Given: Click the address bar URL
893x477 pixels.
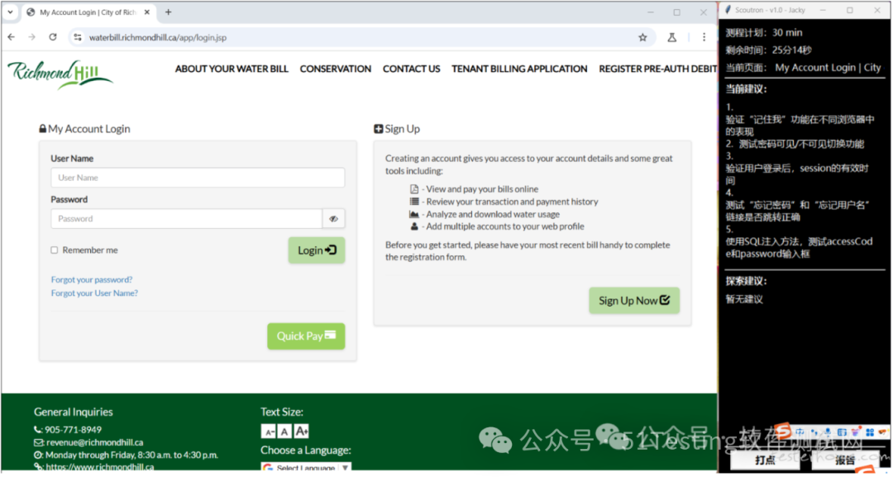Looking at the screenshot, I should coord(158,37).
